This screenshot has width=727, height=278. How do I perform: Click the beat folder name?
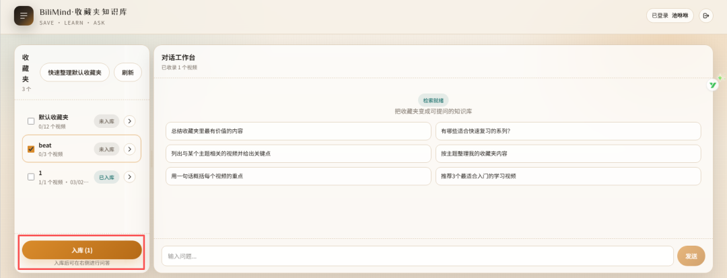(x=45, y=145)
